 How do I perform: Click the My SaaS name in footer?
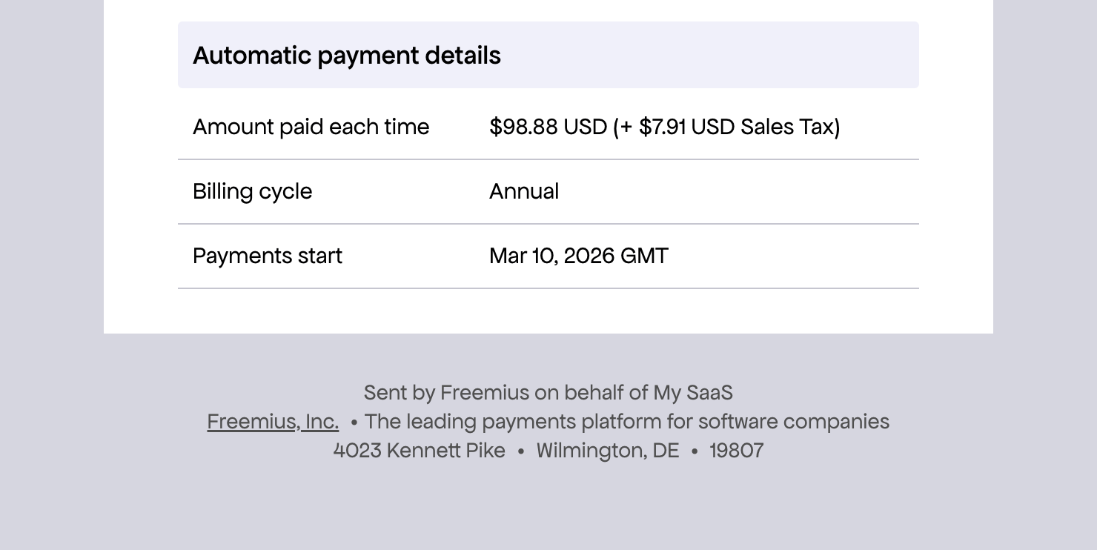point(692,393)
